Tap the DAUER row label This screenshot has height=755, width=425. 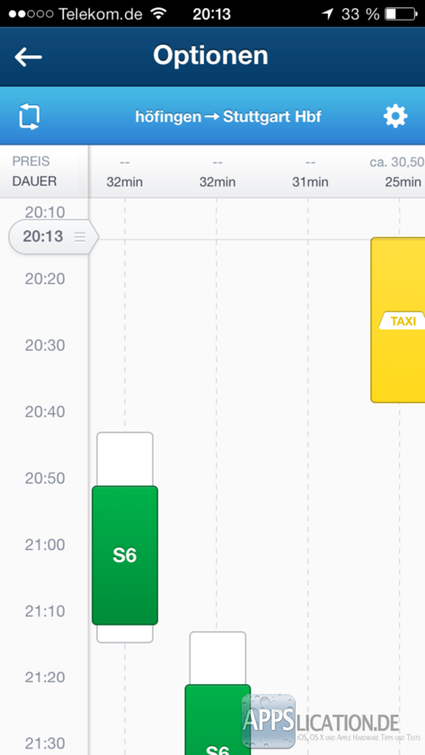coord(34,182)
